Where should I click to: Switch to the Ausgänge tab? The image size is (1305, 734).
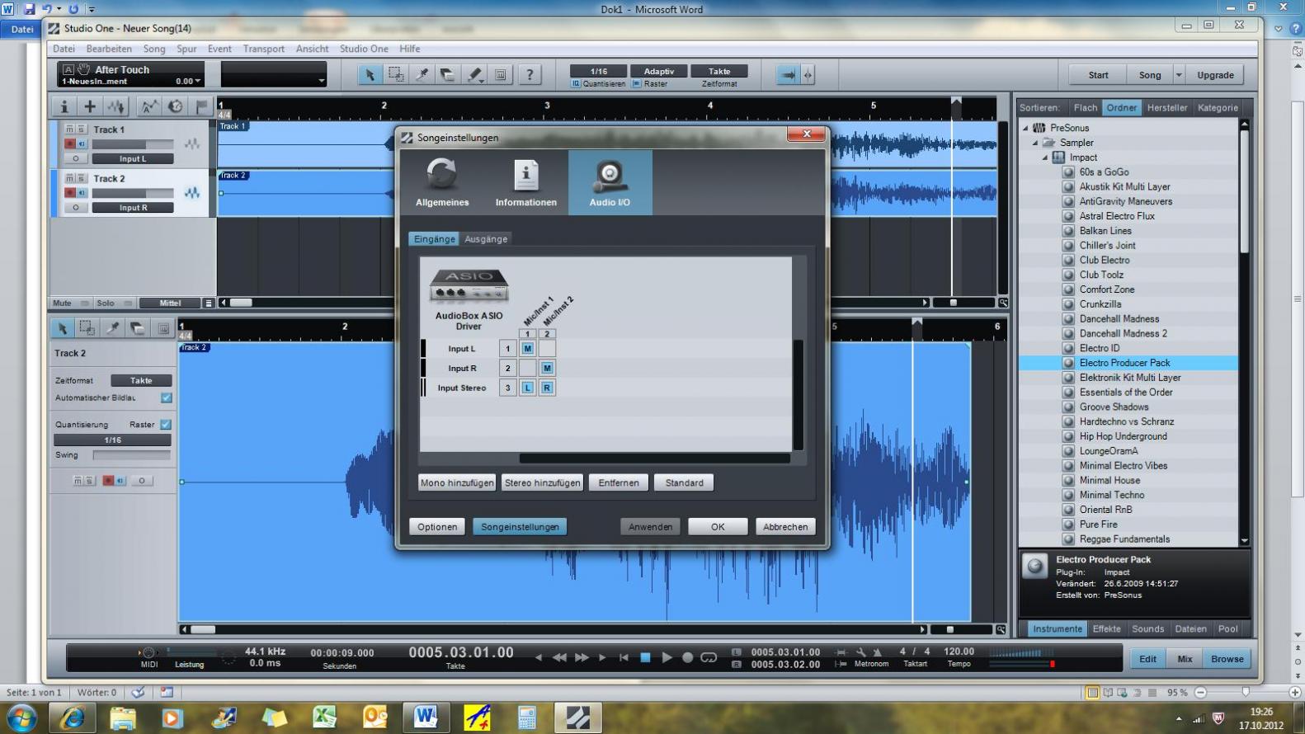486,239
